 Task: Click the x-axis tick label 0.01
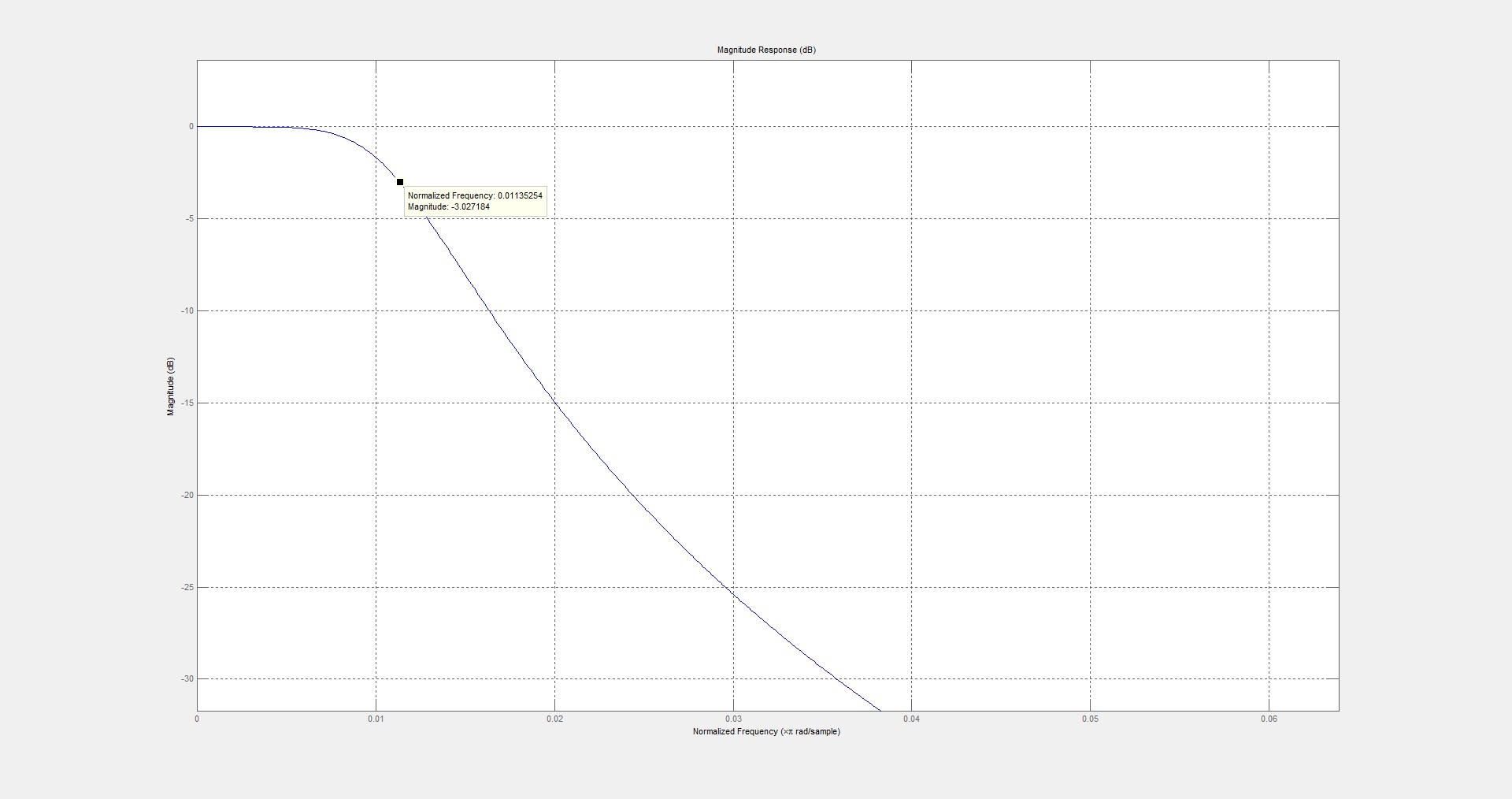coord(376,719)
